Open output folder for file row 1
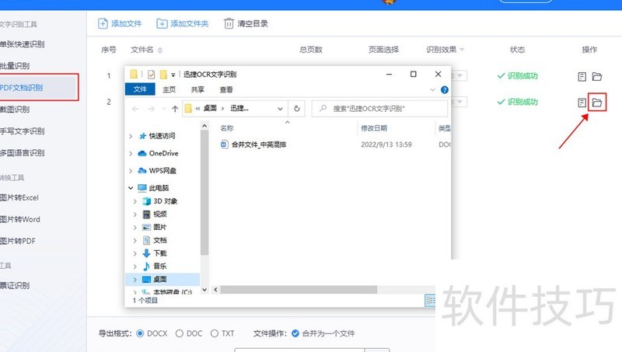 tap(597, 77)
